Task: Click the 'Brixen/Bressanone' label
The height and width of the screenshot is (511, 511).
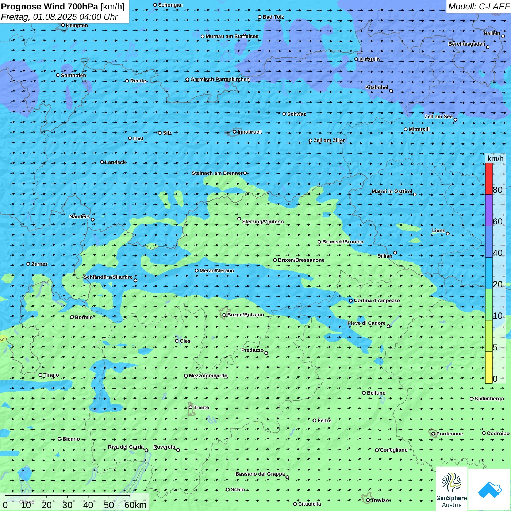Action: coord(301,260)
